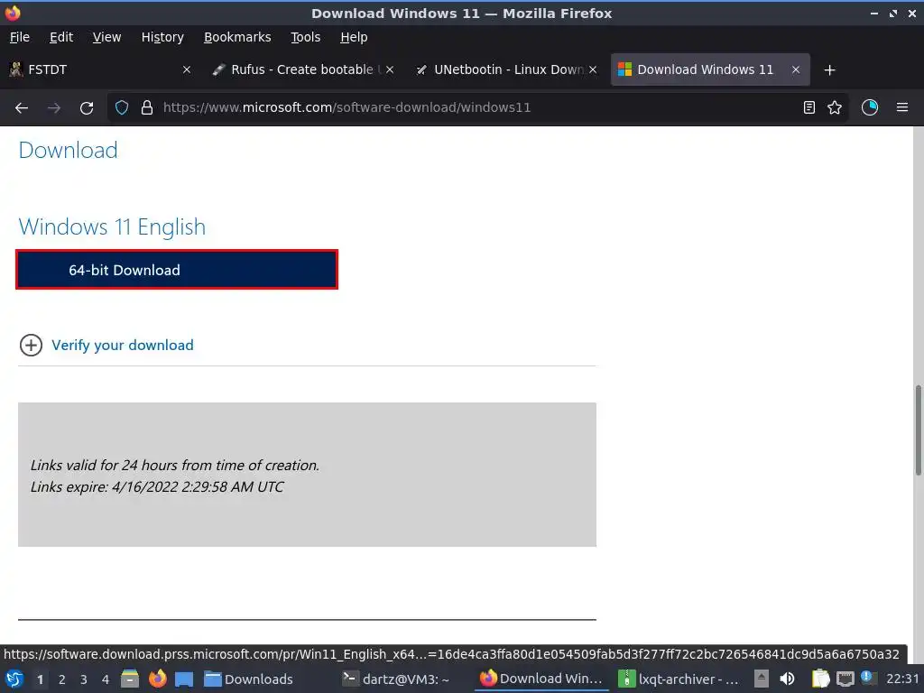Switch to virtual desktop 2
924x693 pixels.
point(62,679)
